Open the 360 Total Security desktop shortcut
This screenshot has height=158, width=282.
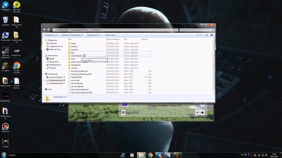pos(17,7)
